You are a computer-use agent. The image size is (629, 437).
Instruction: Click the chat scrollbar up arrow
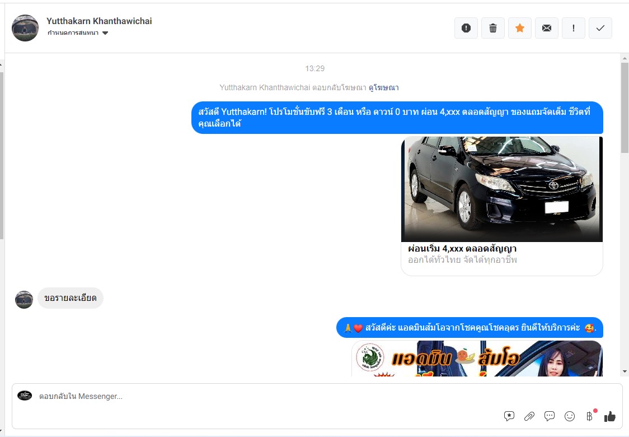point(625,58)
